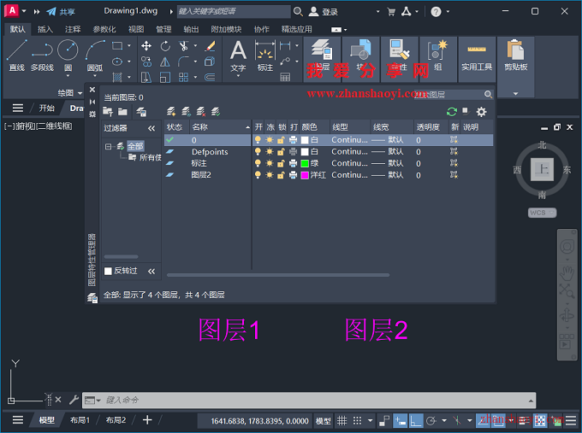Turn off the lightbulb for layer 图层2

point(258,174)
